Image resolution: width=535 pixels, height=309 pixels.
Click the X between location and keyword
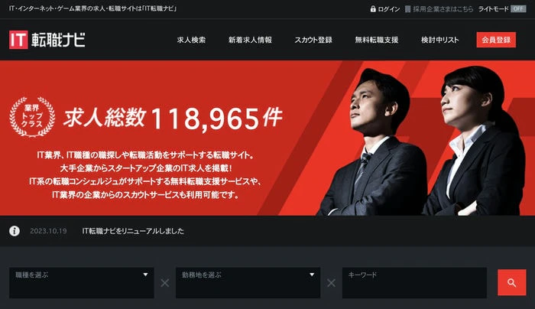click(331, 283)
